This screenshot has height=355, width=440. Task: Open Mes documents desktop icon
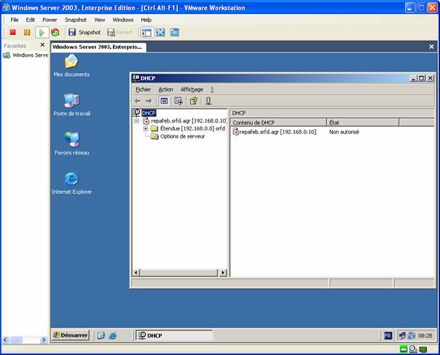pos(71,66)
